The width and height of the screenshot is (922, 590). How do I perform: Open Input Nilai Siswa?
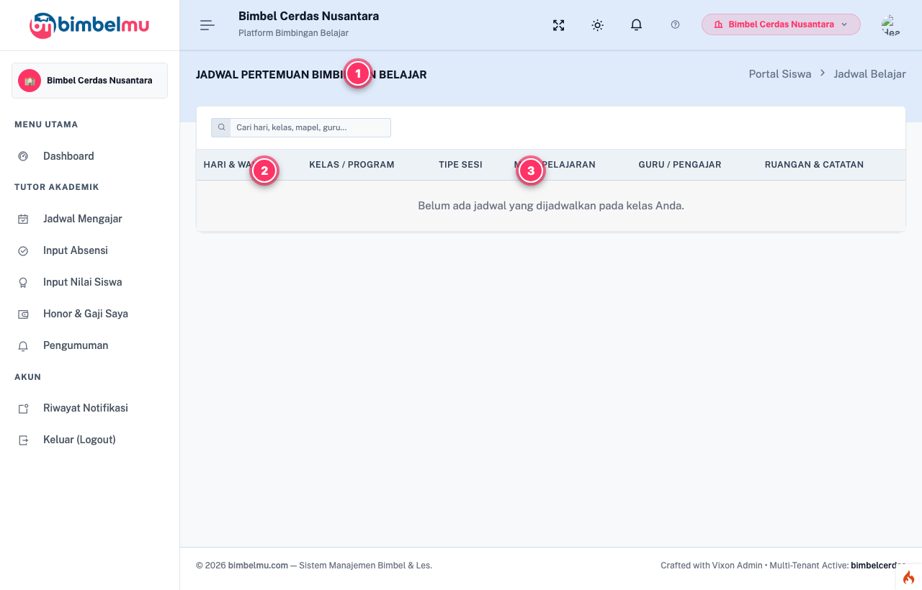click(x=83, y=282)
